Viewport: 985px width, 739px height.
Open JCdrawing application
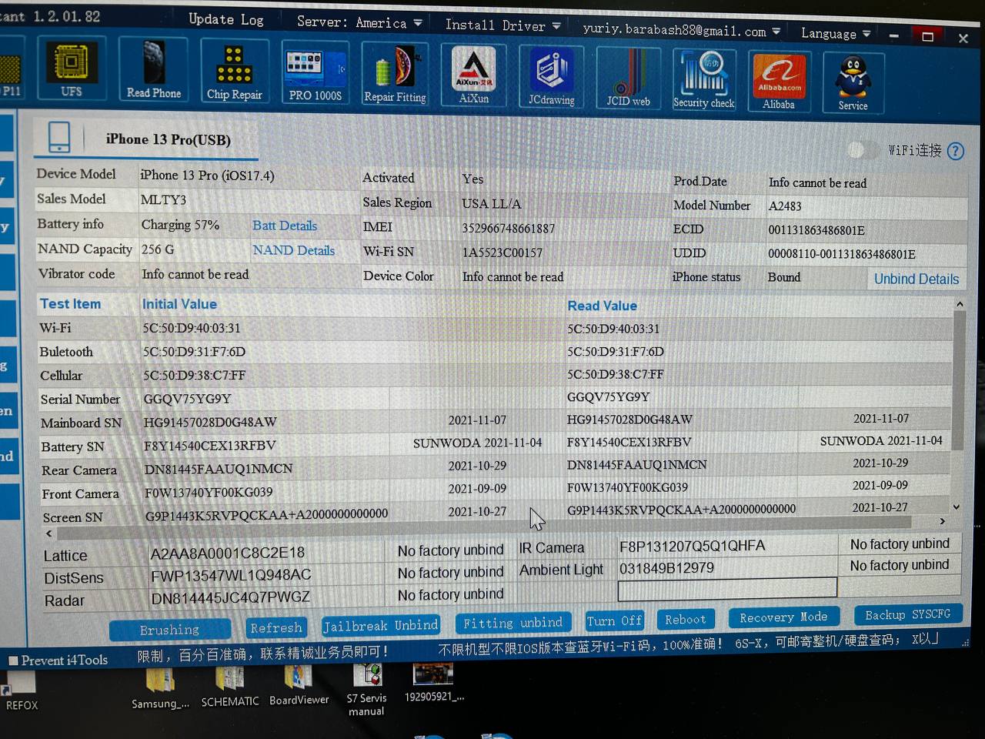pos(551,76)
